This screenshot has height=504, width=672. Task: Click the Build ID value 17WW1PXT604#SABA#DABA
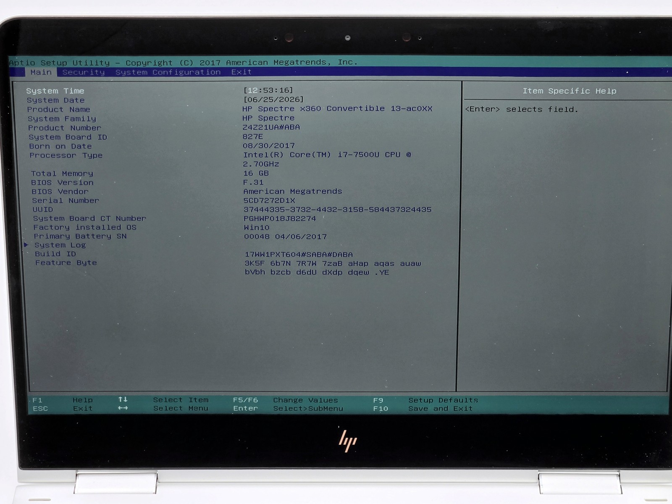coord(299,255)
